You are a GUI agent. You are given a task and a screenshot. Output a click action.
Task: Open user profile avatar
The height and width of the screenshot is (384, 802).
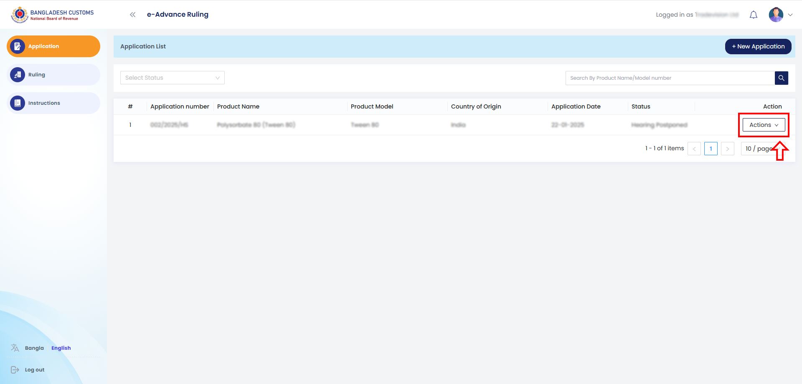pos(776,15)
